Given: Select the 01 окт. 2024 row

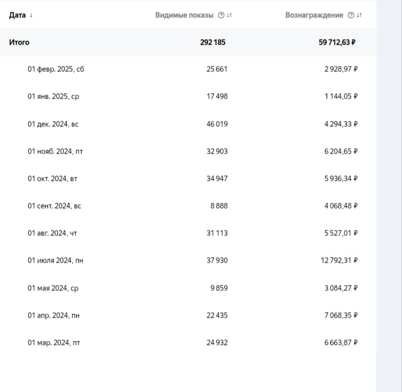Looking at the screenshot, I should (x=52, y=179).
